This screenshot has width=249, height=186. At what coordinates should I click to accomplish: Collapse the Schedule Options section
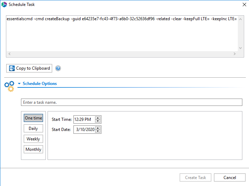[19, 84]
